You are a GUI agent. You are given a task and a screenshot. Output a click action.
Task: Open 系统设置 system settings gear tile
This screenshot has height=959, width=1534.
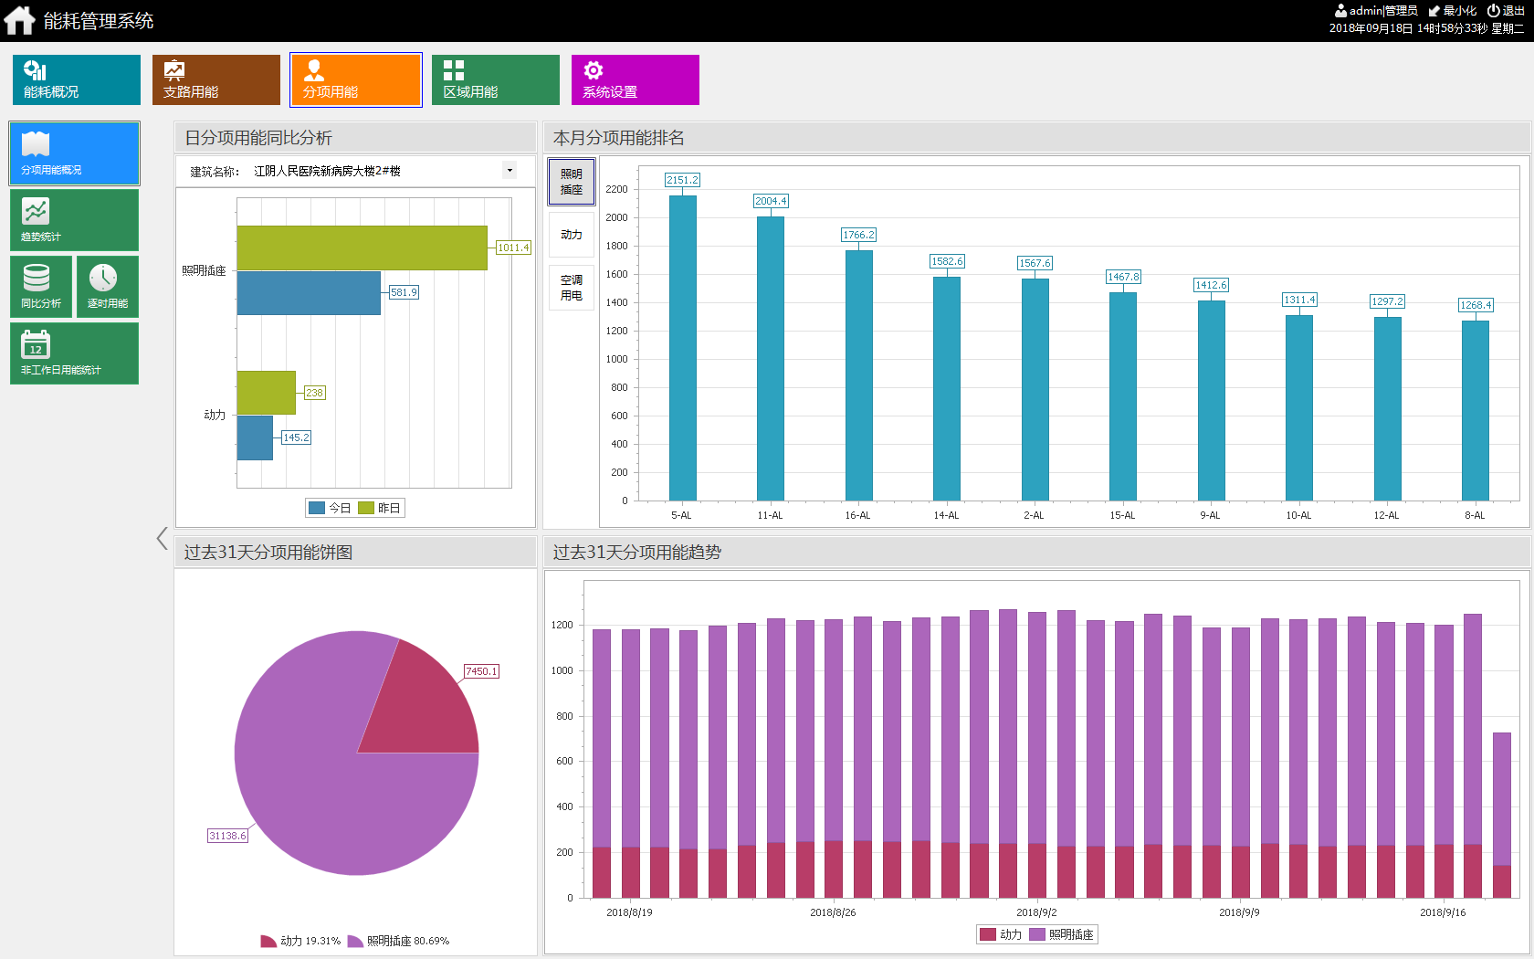pos(636,79)
